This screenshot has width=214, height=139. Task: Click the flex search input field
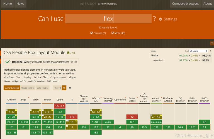tap(108, 19)
